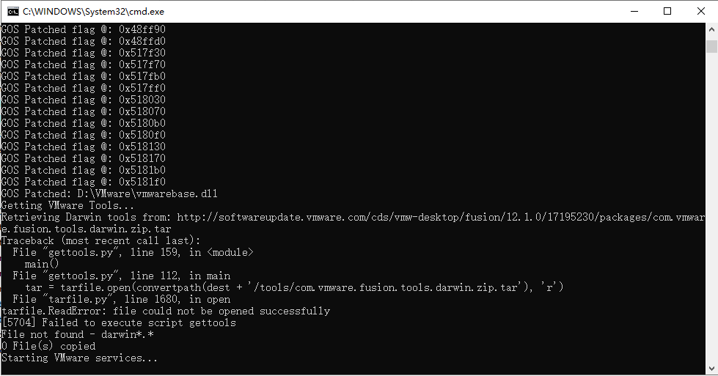Click the '0 File(s) copied' line
This screenshot has width=718, height=376.
click(48, 346)
